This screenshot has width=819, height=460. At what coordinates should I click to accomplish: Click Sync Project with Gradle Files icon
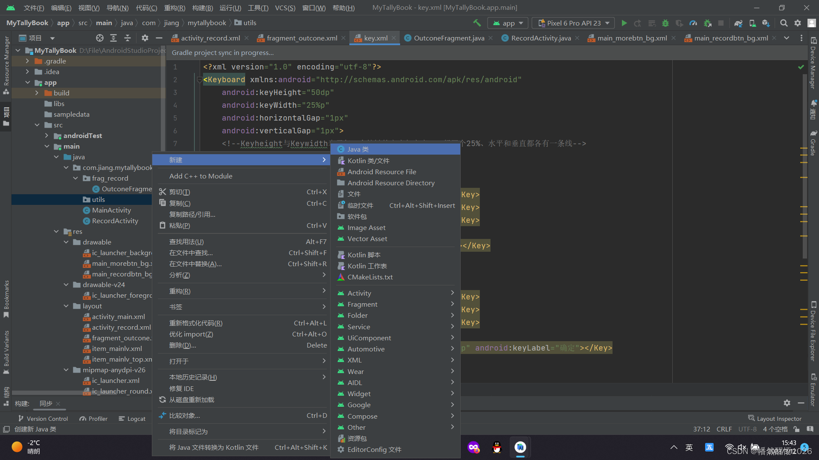[x=738, y=23]
